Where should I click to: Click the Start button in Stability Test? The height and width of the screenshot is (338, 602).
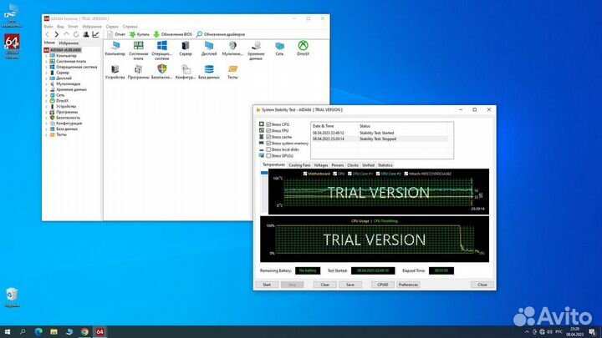click(267, 285)
